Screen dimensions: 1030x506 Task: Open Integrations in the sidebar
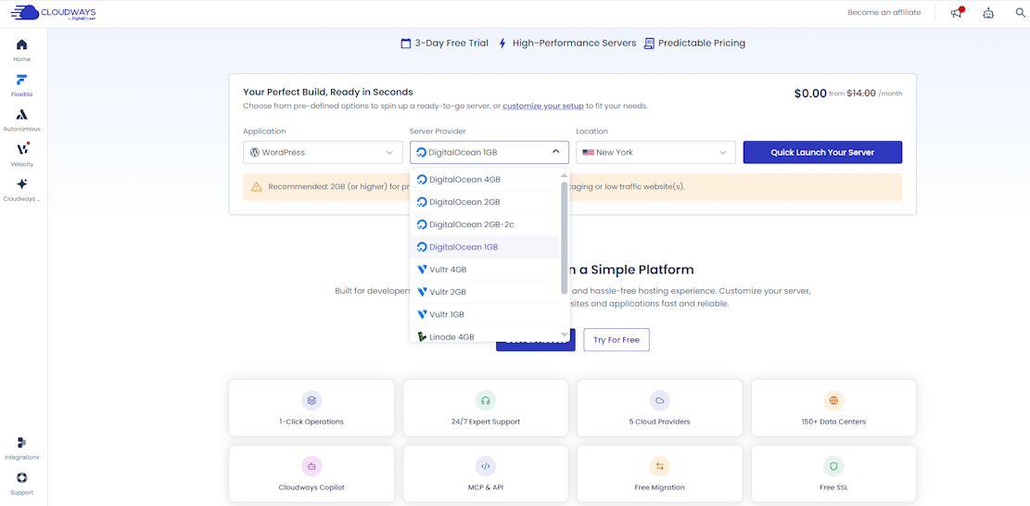point(21,449)
